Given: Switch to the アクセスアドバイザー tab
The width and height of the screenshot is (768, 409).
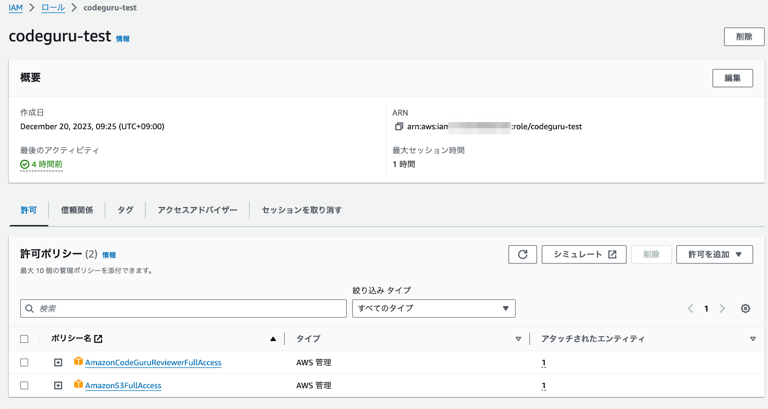Looking at the screenshot, I should [x=197, y=210].
